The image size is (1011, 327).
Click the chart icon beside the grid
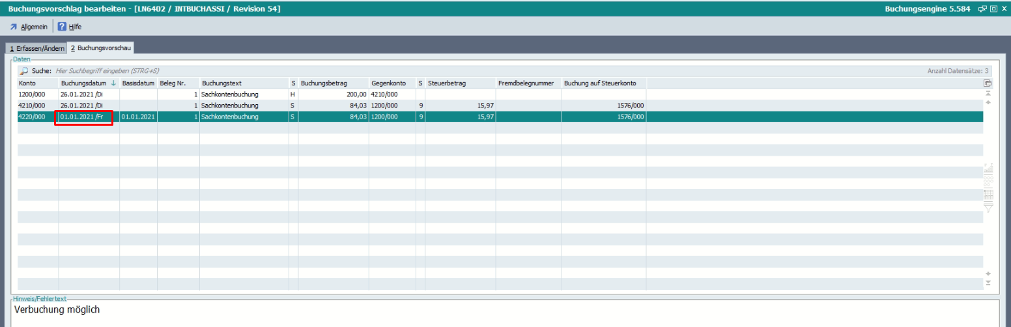click(x=988, y=169)
